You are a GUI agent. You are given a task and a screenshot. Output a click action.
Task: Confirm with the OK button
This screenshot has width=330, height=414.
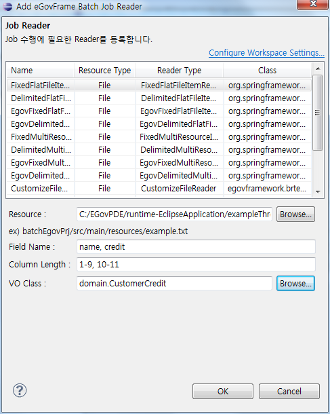click(x=223, y=391)
